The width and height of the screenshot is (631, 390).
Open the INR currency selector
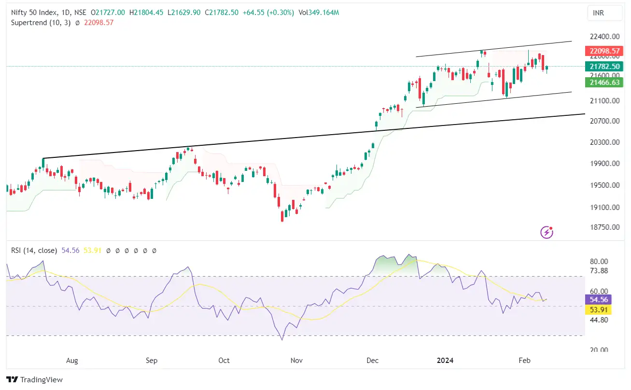click(x=604, y=13)
